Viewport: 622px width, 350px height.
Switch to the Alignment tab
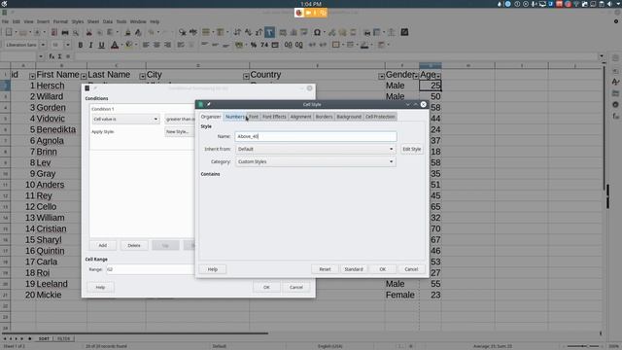300,117
